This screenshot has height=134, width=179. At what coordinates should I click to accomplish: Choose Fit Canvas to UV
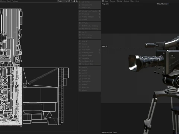coord(89,38)
